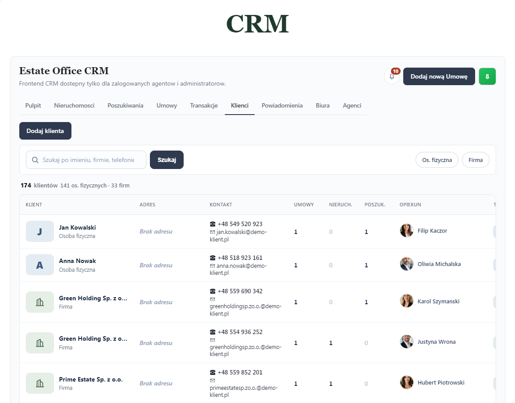Select Jan Kowalski's J avatar tile
Viewport: 515px width, 403px height.
coord(40,231)
